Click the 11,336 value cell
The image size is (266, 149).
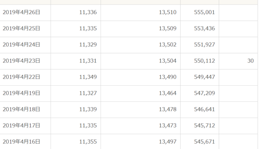pos(76,12)
